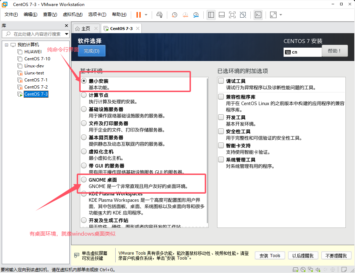Check the 智能卡支持 checkbox
Viewport: 355px width, 273px height.
221,145
